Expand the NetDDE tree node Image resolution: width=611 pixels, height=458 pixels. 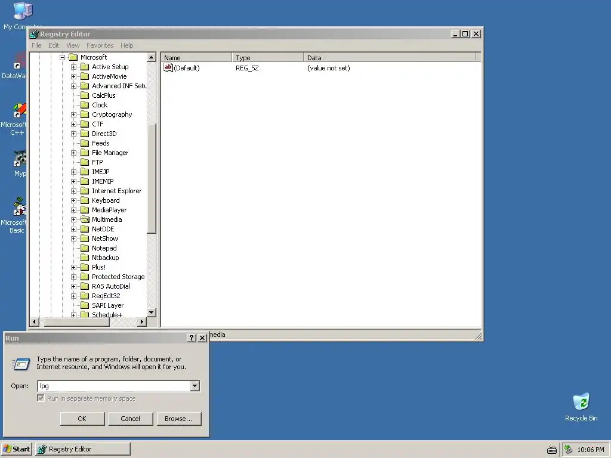click(x=73, y=230)
